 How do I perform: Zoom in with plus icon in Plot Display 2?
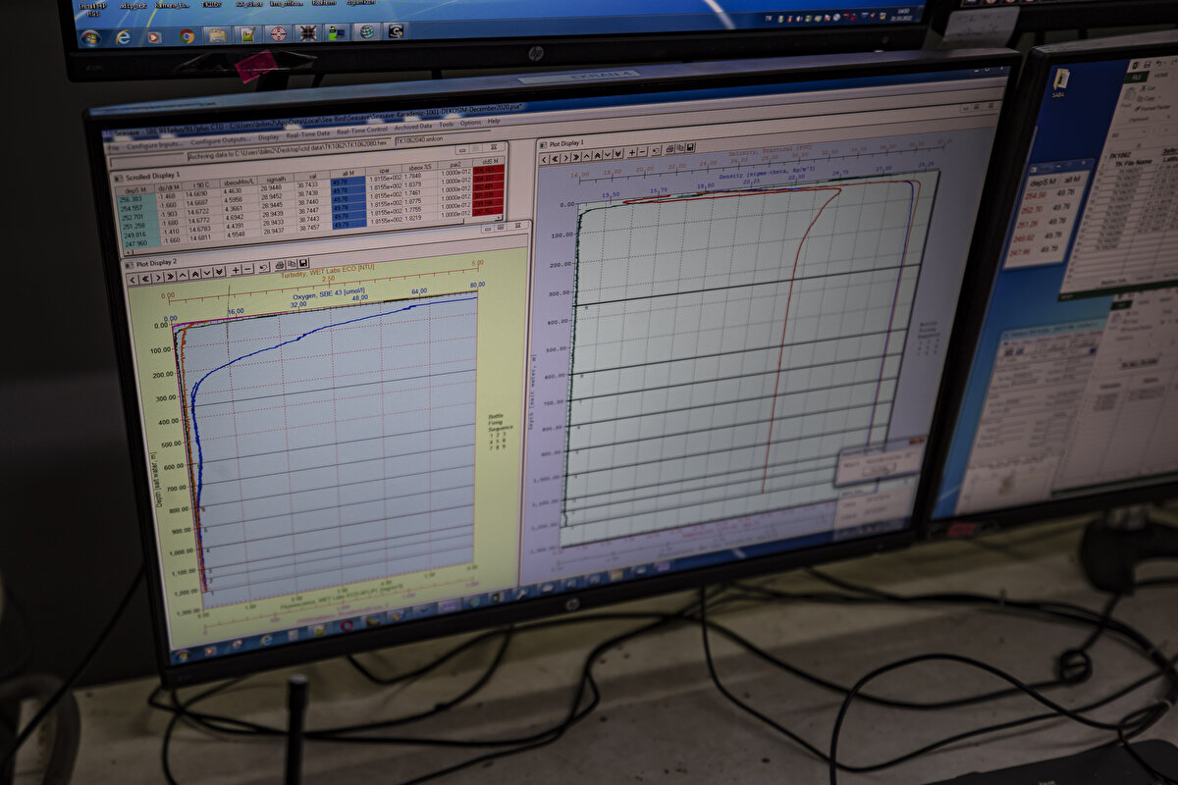(x=235, y=269)
